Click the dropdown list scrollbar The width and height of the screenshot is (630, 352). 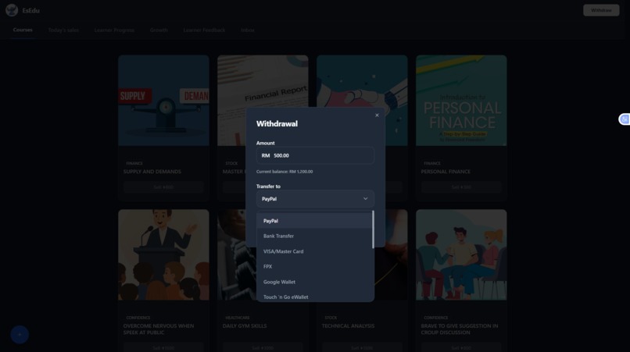click(x=373, y=229)
